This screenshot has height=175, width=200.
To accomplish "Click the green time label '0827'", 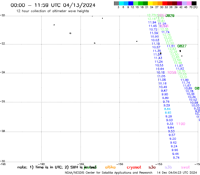I will (182, 46).
